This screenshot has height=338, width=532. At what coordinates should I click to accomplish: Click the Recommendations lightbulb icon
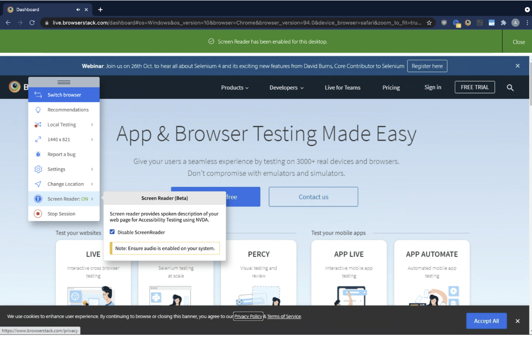tap(38, 110)
